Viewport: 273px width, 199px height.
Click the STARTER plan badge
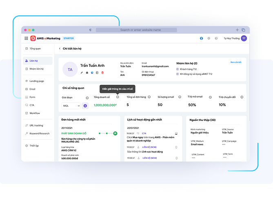tap(69, 38)
